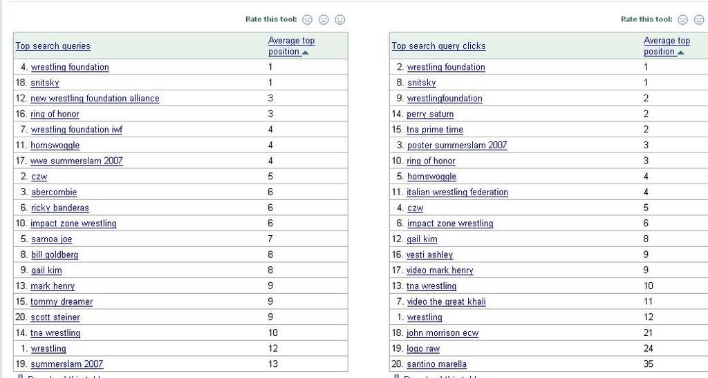Screen dimensions: 708x378
Task: Open the 'tommy dreamer' query link
Action: click(x=62, y=301)
